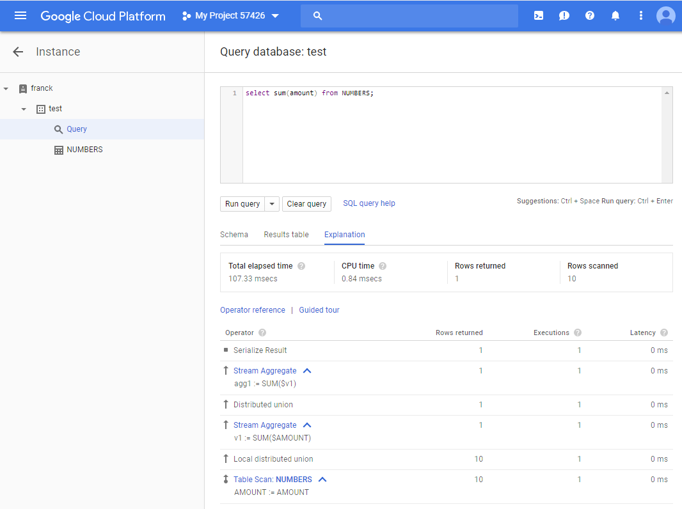Collapse the Table Scan NUMBERS details

[x=322, y=480]
